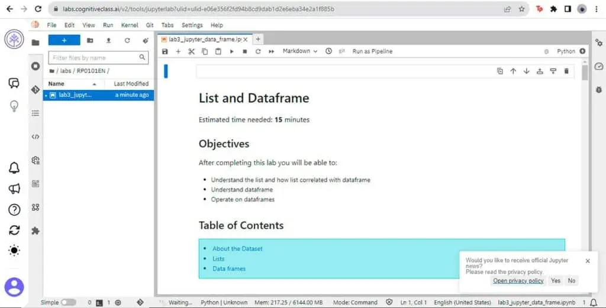Image resolution: width=606 pixels, height=308 pixels.
Task: Open the Help menu
Action: (217, 25)
